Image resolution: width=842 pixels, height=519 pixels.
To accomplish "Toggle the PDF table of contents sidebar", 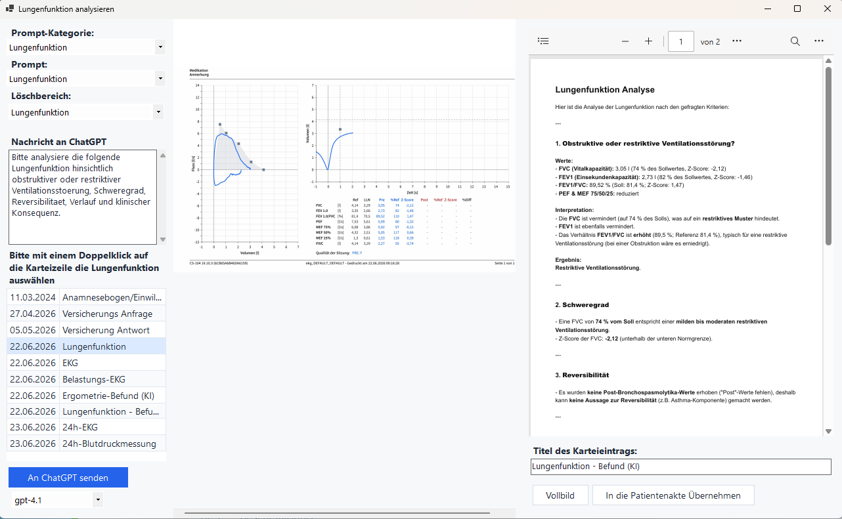I will pos(543,41).
